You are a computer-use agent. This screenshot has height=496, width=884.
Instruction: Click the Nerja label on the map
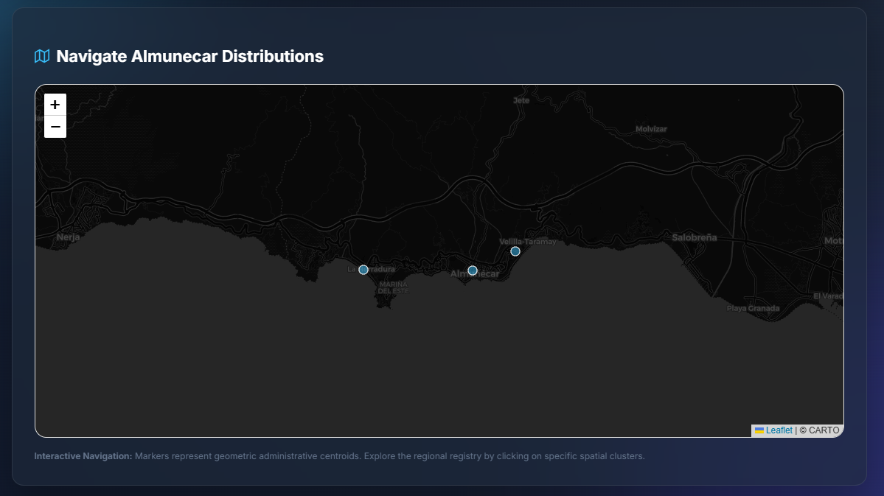pos(67,237)
